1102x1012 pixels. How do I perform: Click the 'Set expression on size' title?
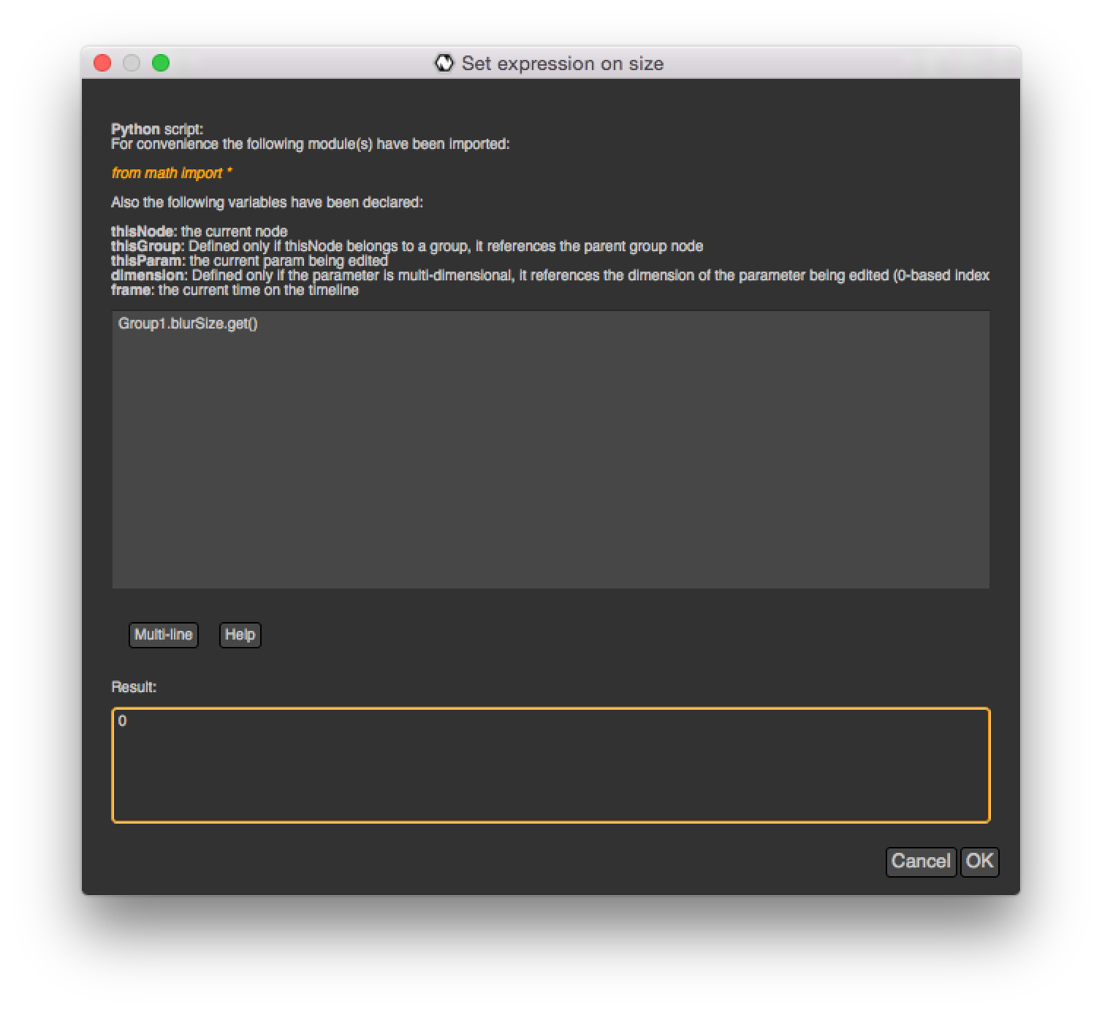[x=562, y=64]
